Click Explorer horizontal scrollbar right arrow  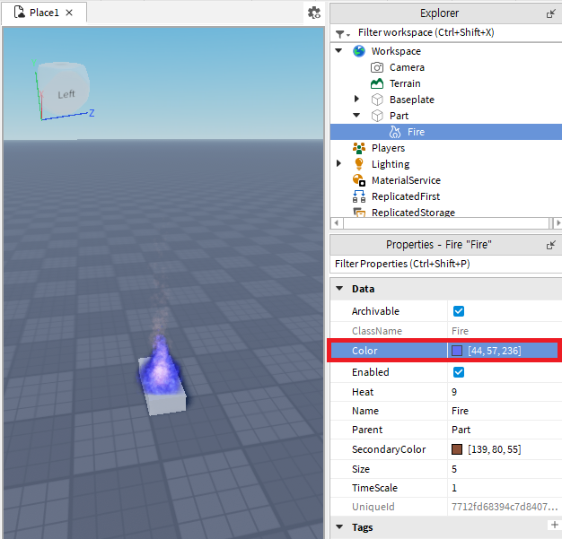point(558,222)
